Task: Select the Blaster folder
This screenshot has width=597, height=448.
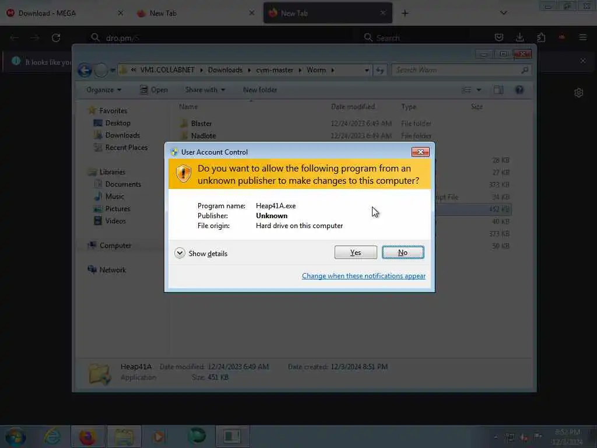Action: click(x=201, y=124)
